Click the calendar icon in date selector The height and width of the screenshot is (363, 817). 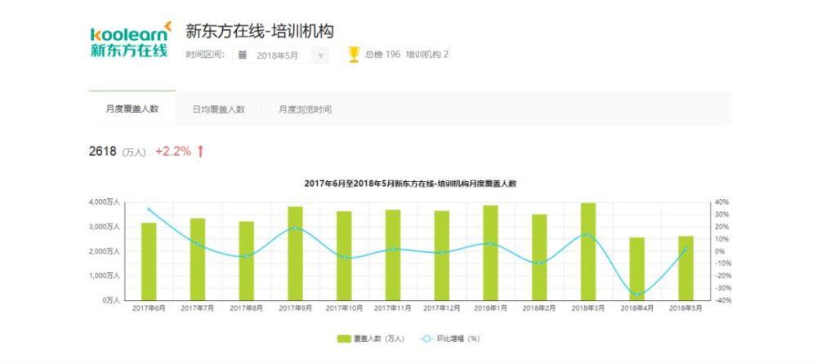pos(243,55)
